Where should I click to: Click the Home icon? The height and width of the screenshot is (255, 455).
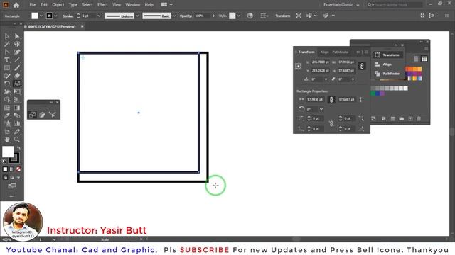[16, 5]
